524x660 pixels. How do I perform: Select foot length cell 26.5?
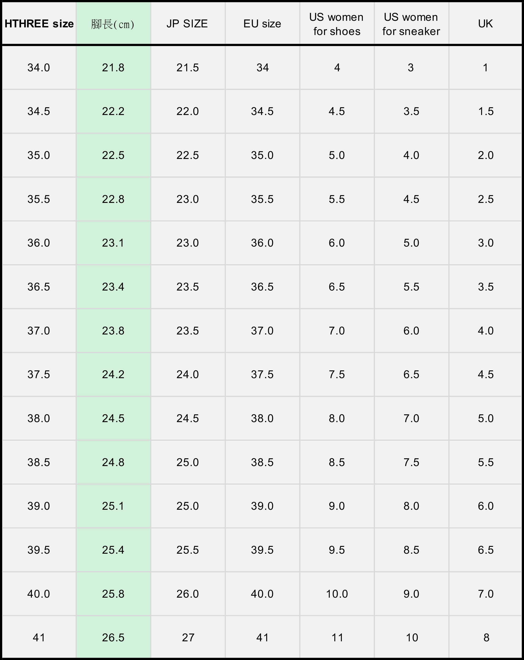pyautogui.click(x=113, y=637)
